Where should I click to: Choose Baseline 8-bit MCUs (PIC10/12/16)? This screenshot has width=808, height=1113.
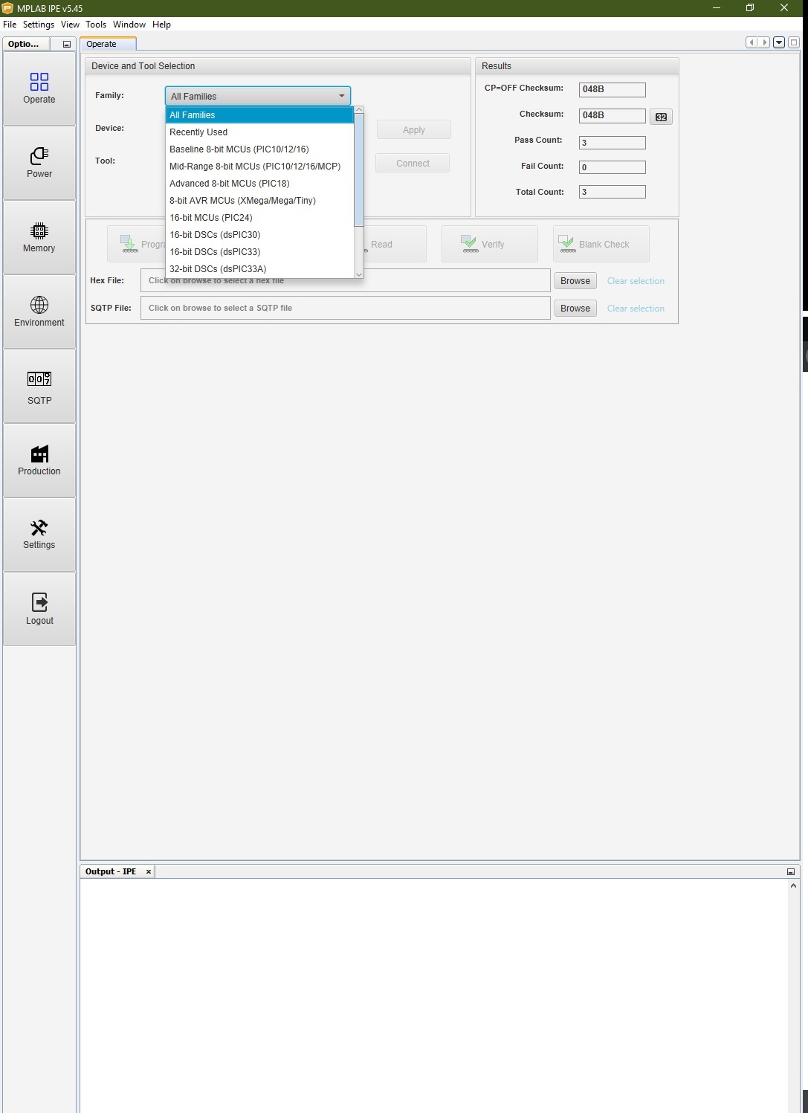tap(259, 149)
